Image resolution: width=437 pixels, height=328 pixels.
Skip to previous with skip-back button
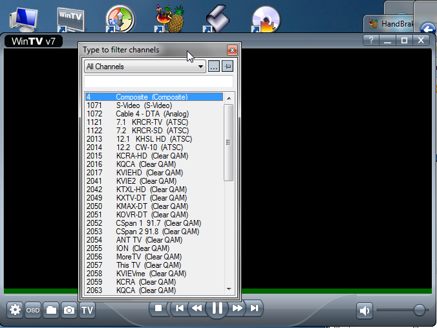[x=180, y=308]
